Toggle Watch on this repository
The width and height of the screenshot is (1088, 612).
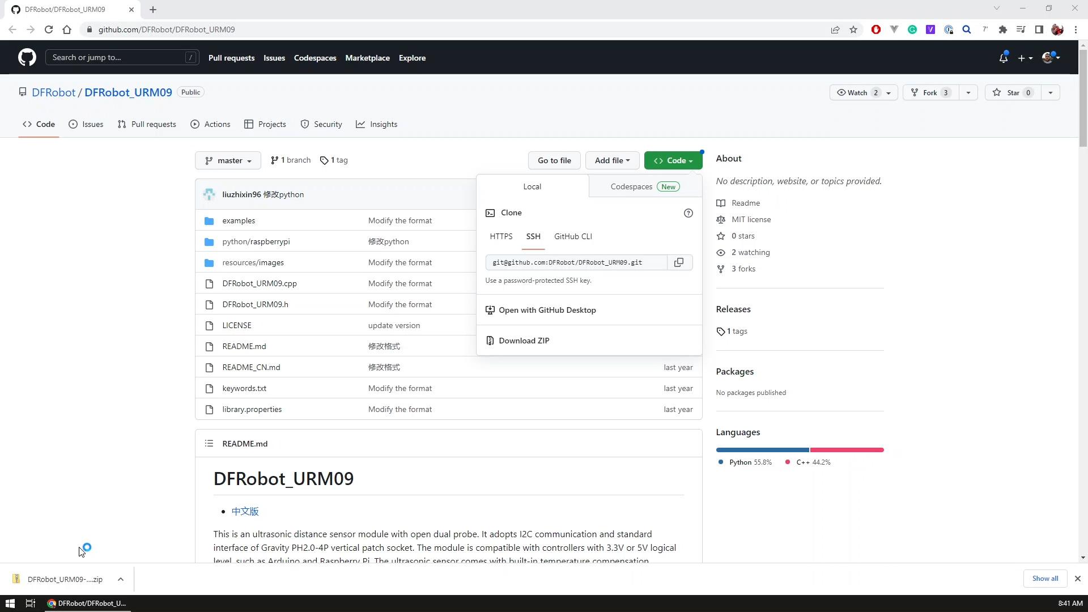coord(856,92)
